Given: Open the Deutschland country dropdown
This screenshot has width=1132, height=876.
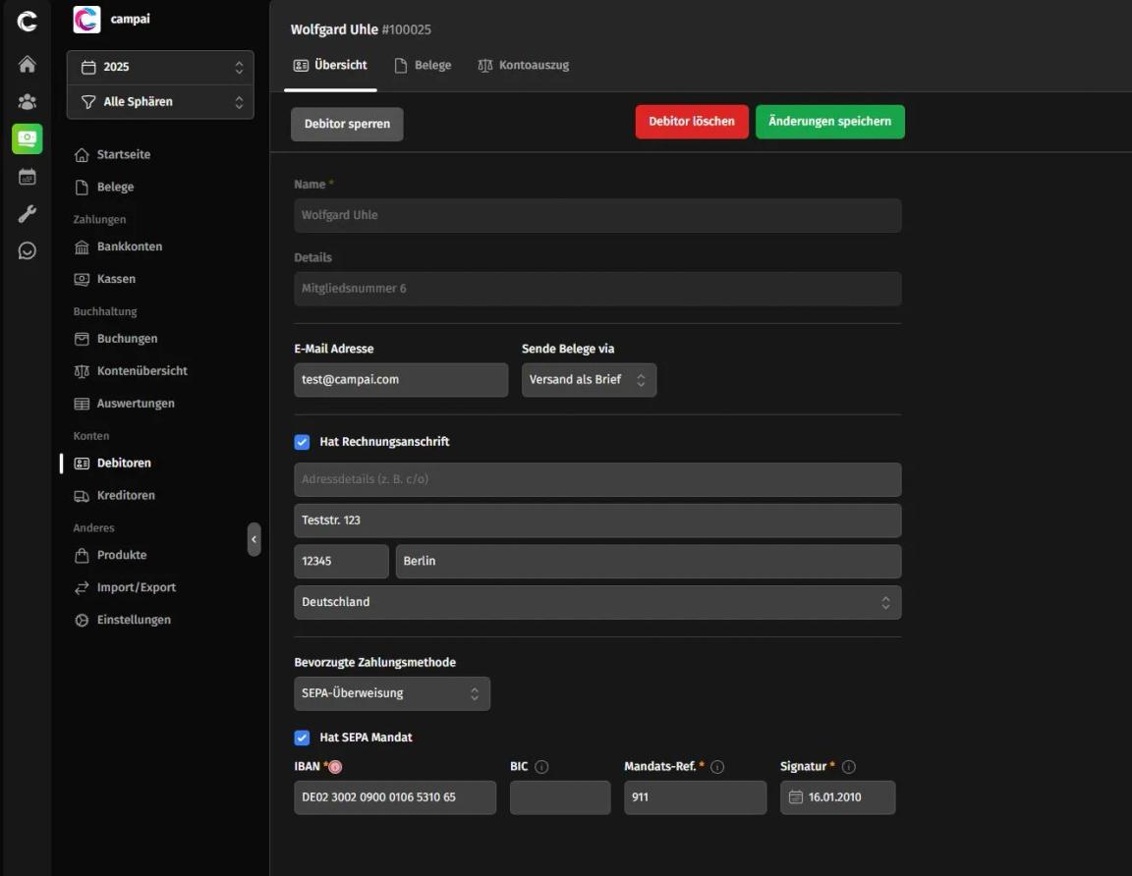Looking at the screenshot, I should (x=597, y=602).
